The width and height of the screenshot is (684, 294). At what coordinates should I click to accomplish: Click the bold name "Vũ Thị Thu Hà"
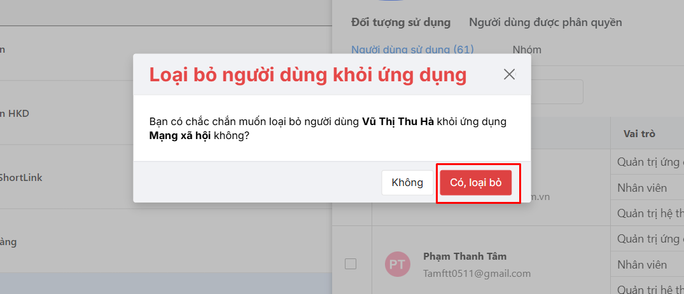(x=398, y=122)
